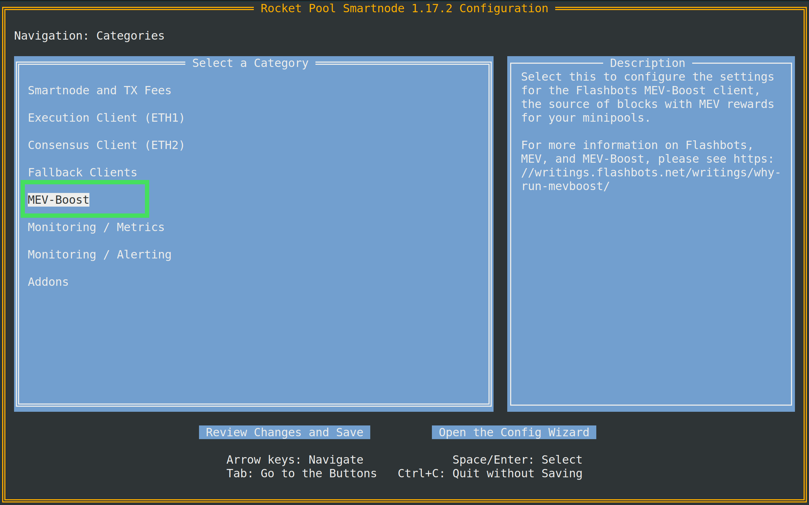Viewport: 809px width, 505px height.
Task: Select Smartnode and TX Fees category
Action: [x=100, y=90]
